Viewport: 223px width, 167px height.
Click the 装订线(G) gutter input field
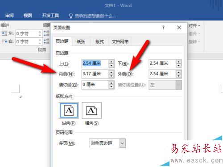(95, 85)
